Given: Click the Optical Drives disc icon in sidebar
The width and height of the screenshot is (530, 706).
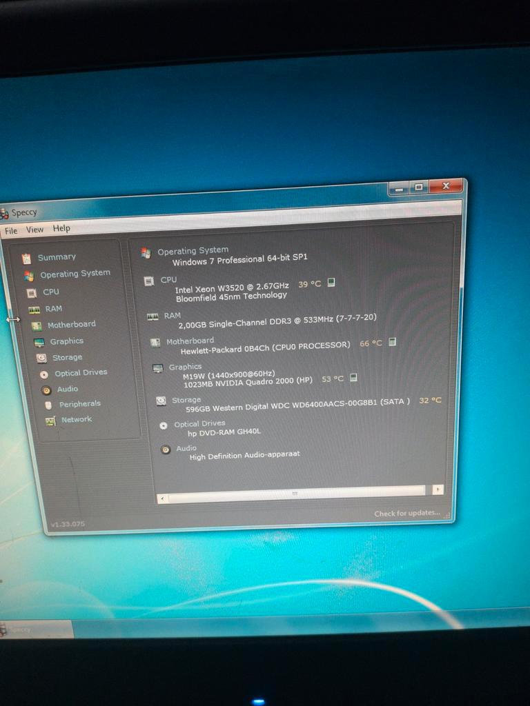Looking at the screenshot, I should tap(44, 374).
